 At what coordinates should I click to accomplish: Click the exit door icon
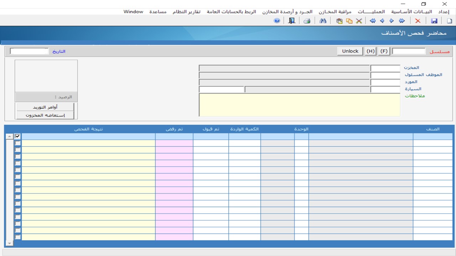point(292,21)
